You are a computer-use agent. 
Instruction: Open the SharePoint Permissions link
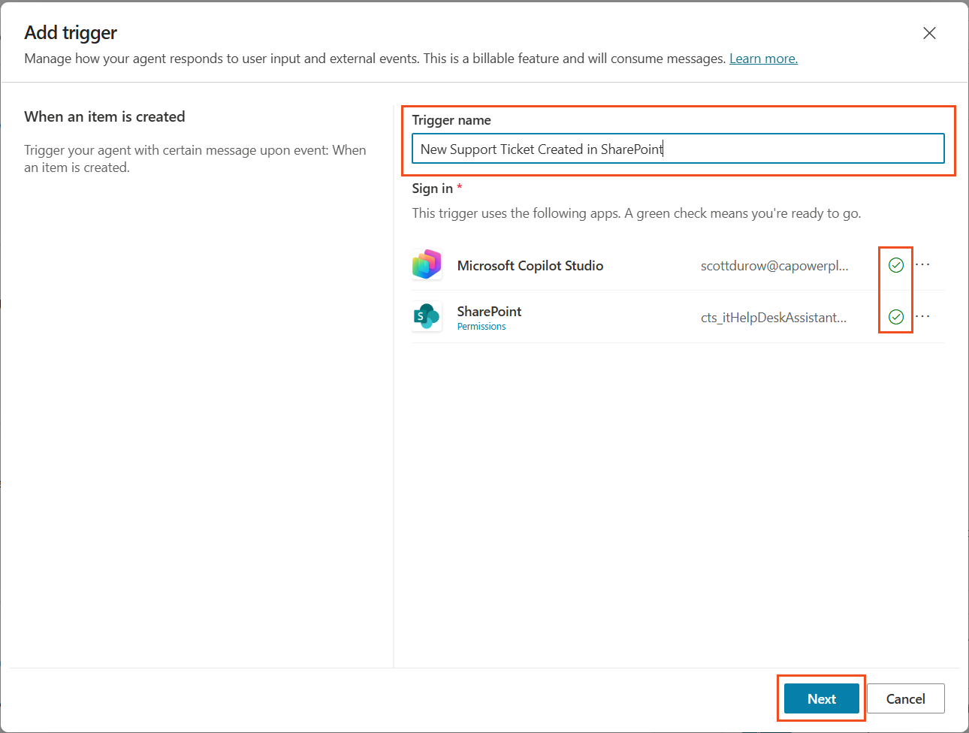tap(481, 326)
